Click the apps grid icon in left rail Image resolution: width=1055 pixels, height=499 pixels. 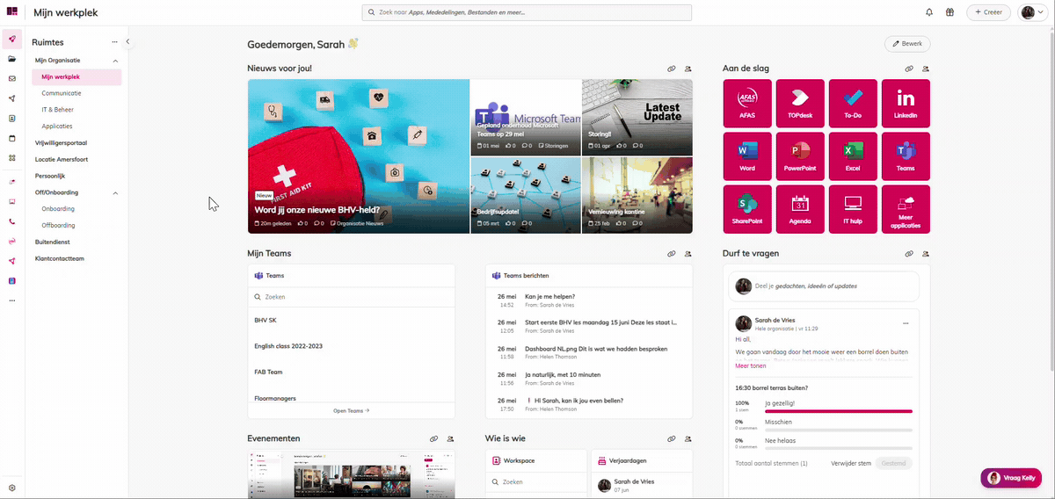[12, 158]
